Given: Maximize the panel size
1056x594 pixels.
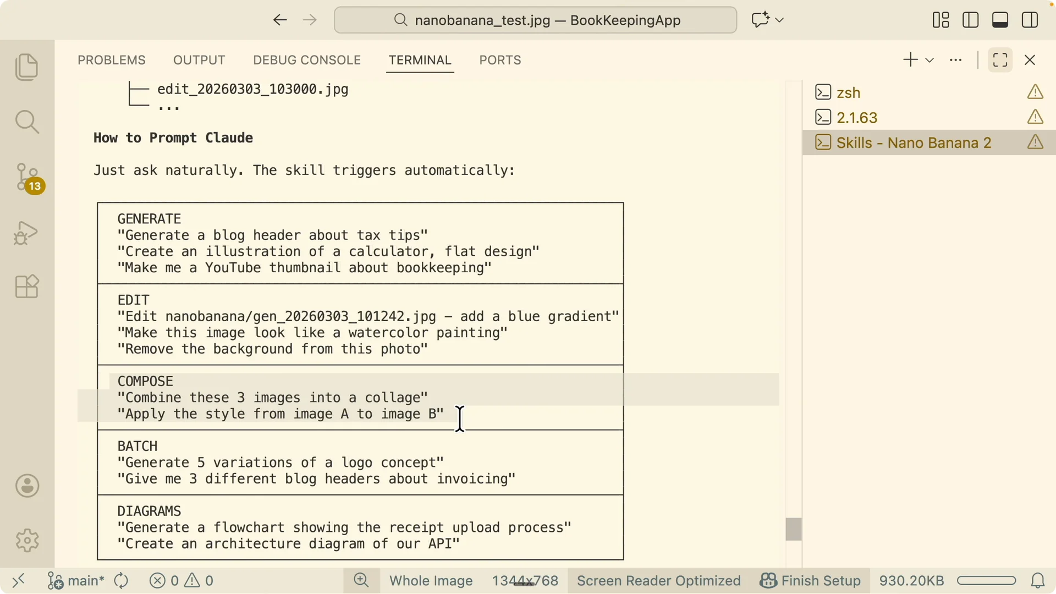Looking at the screenshot, I should [x=1000, y=60].
